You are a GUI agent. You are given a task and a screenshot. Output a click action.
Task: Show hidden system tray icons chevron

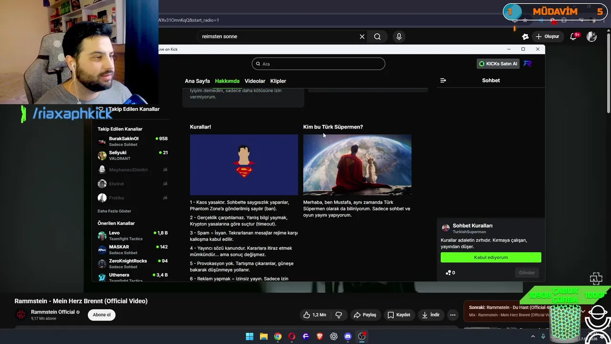click(x=533, y=336)
